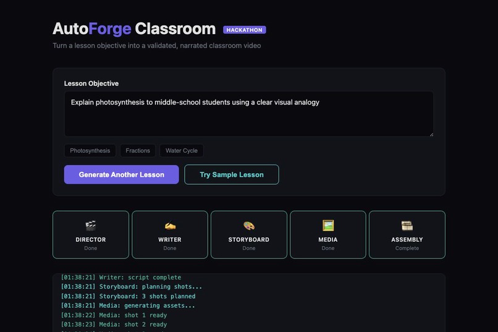Click Try Sample Lesson button
Viewport: 498px width, 332px height.
tap(232, 174)
